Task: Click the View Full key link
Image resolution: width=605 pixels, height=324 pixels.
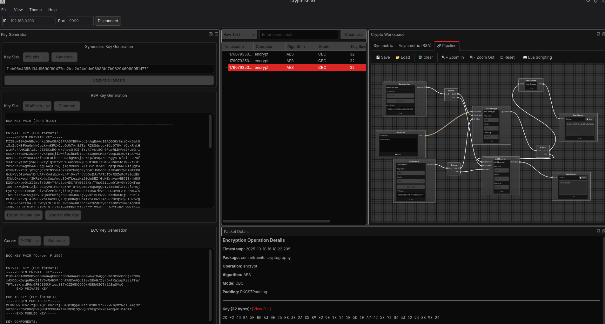Action: pyautogui.click(x=261, y=309)
